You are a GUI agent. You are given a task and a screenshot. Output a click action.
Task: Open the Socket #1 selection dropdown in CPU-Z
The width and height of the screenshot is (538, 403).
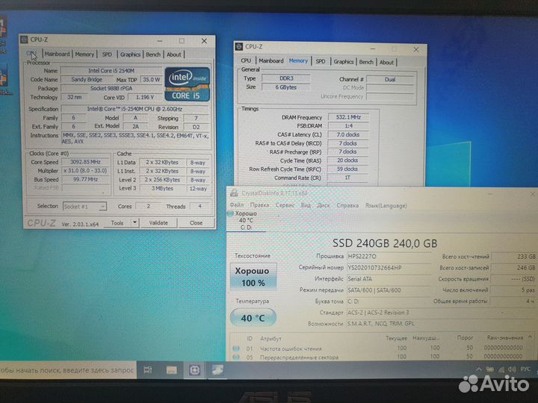pos(84,206)
